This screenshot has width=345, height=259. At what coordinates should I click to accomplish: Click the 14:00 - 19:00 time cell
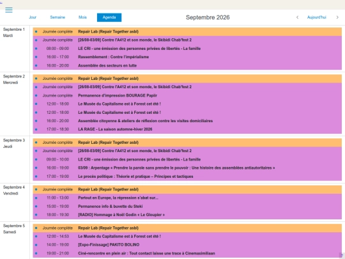coord(57,245)
